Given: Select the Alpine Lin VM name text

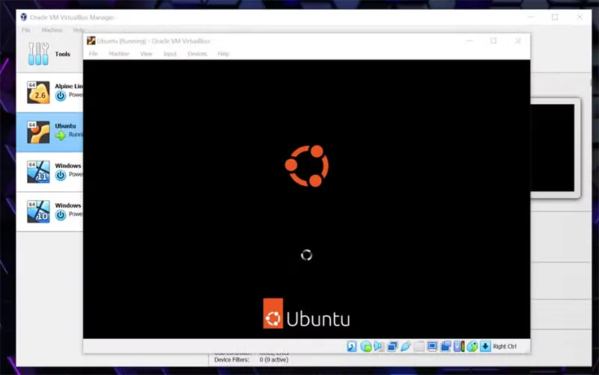Looking at the screenshot, I should click(x=69, y=86).
